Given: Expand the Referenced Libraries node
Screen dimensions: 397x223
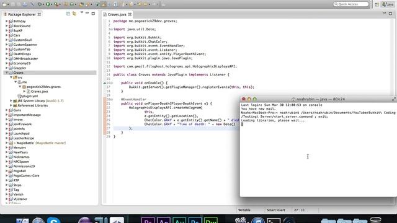Looking at the screenshot, I should point(11,105).
